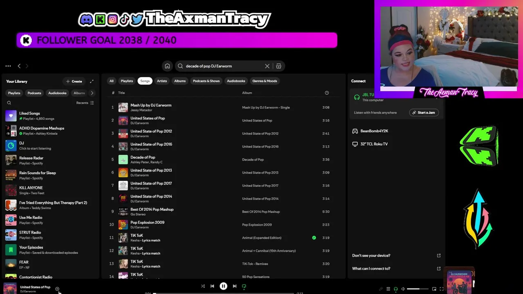Open Best Of 2014 Pop Mashup album link

[x=261, y=212]
